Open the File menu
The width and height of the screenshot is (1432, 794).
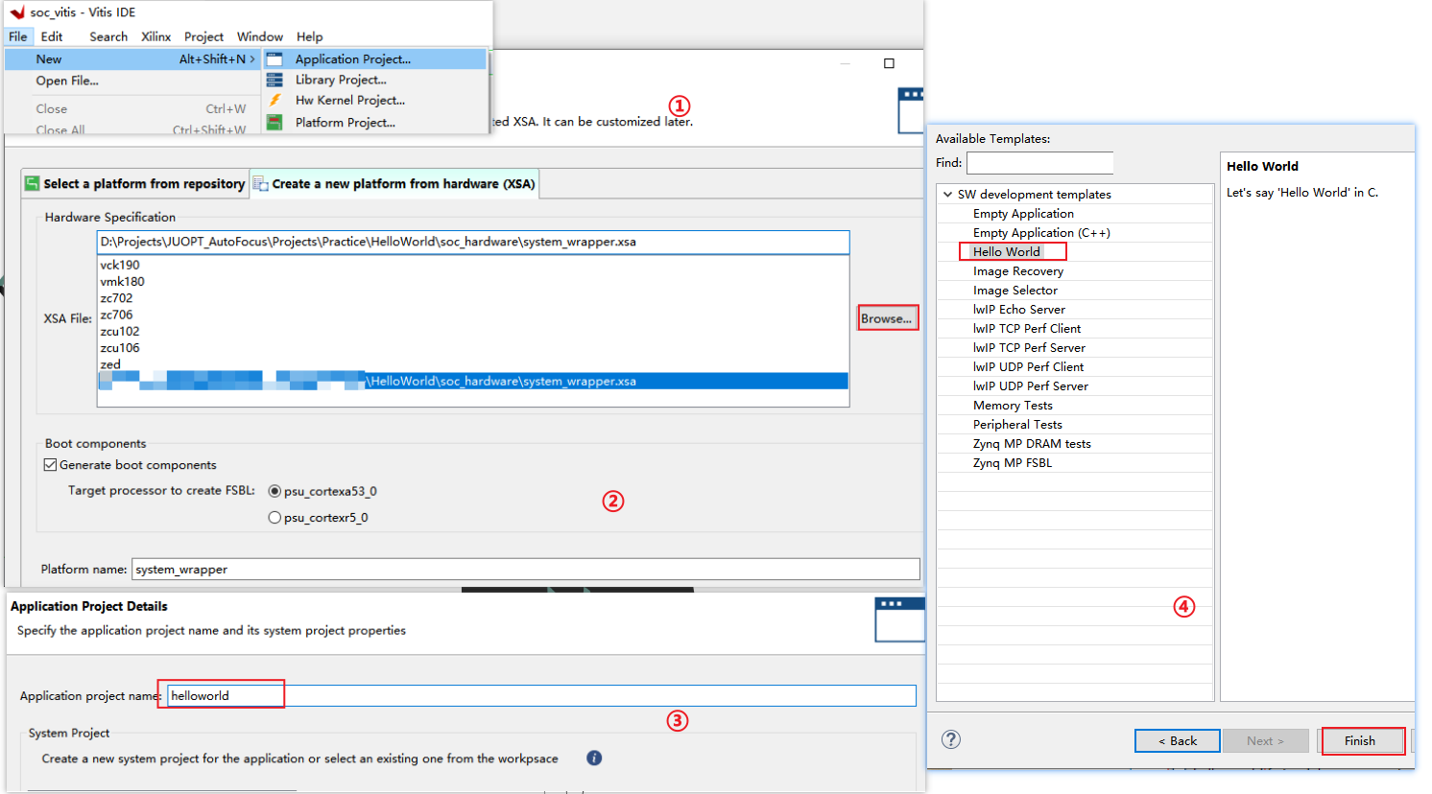(x=18, y=36)
